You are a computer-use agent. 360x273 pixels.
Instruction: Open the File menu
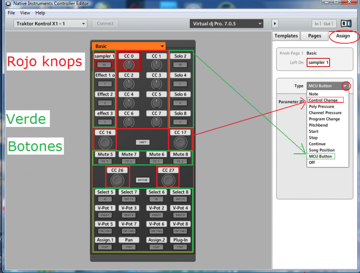(11, 13)
